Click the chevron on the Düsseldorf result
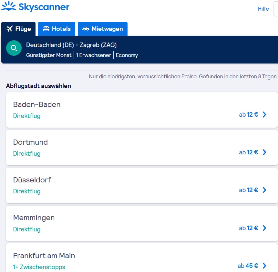This screenshot has height=272, width=278. click(x=264, y=190)
